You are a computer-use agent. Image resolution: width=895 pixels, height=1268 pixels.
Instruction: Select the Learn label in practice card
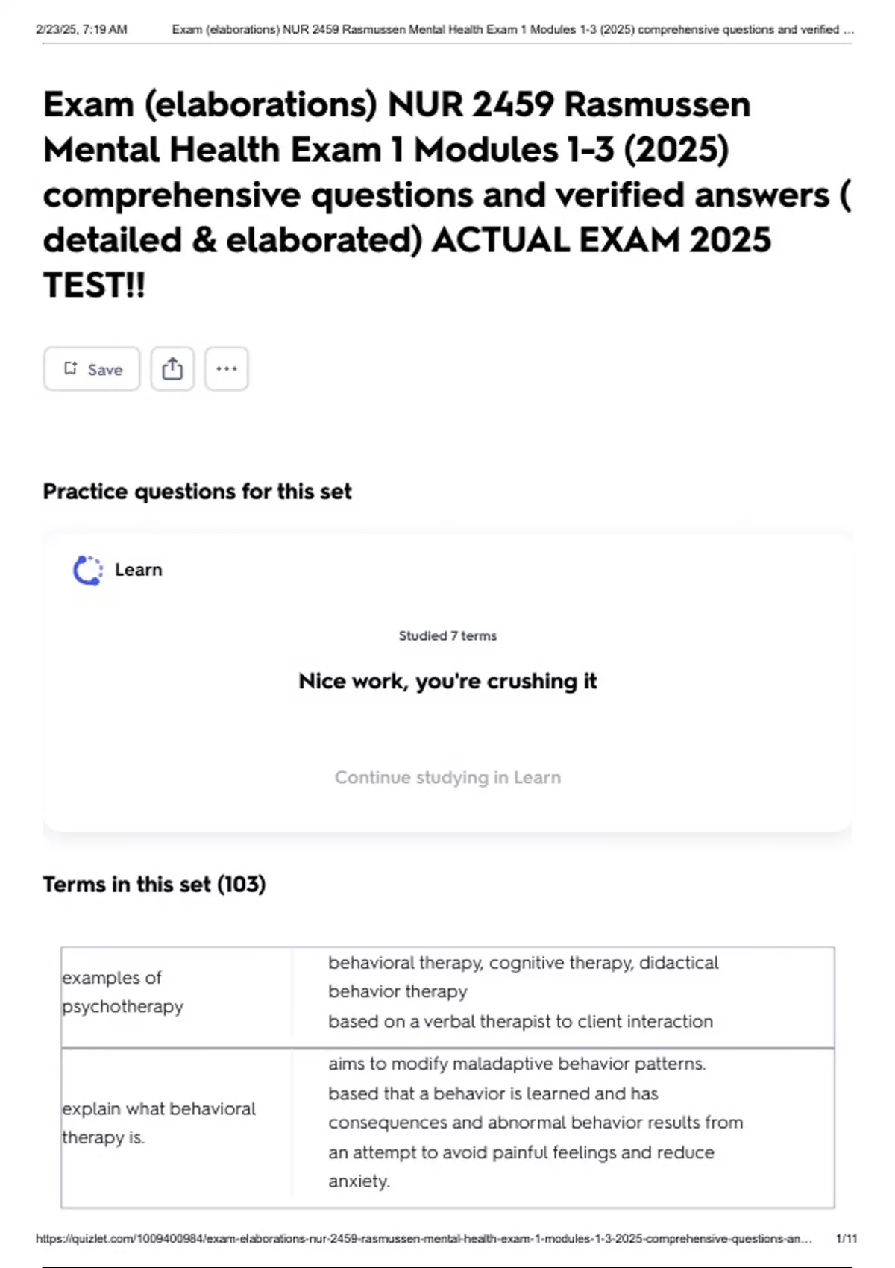[x=139, y=570]
